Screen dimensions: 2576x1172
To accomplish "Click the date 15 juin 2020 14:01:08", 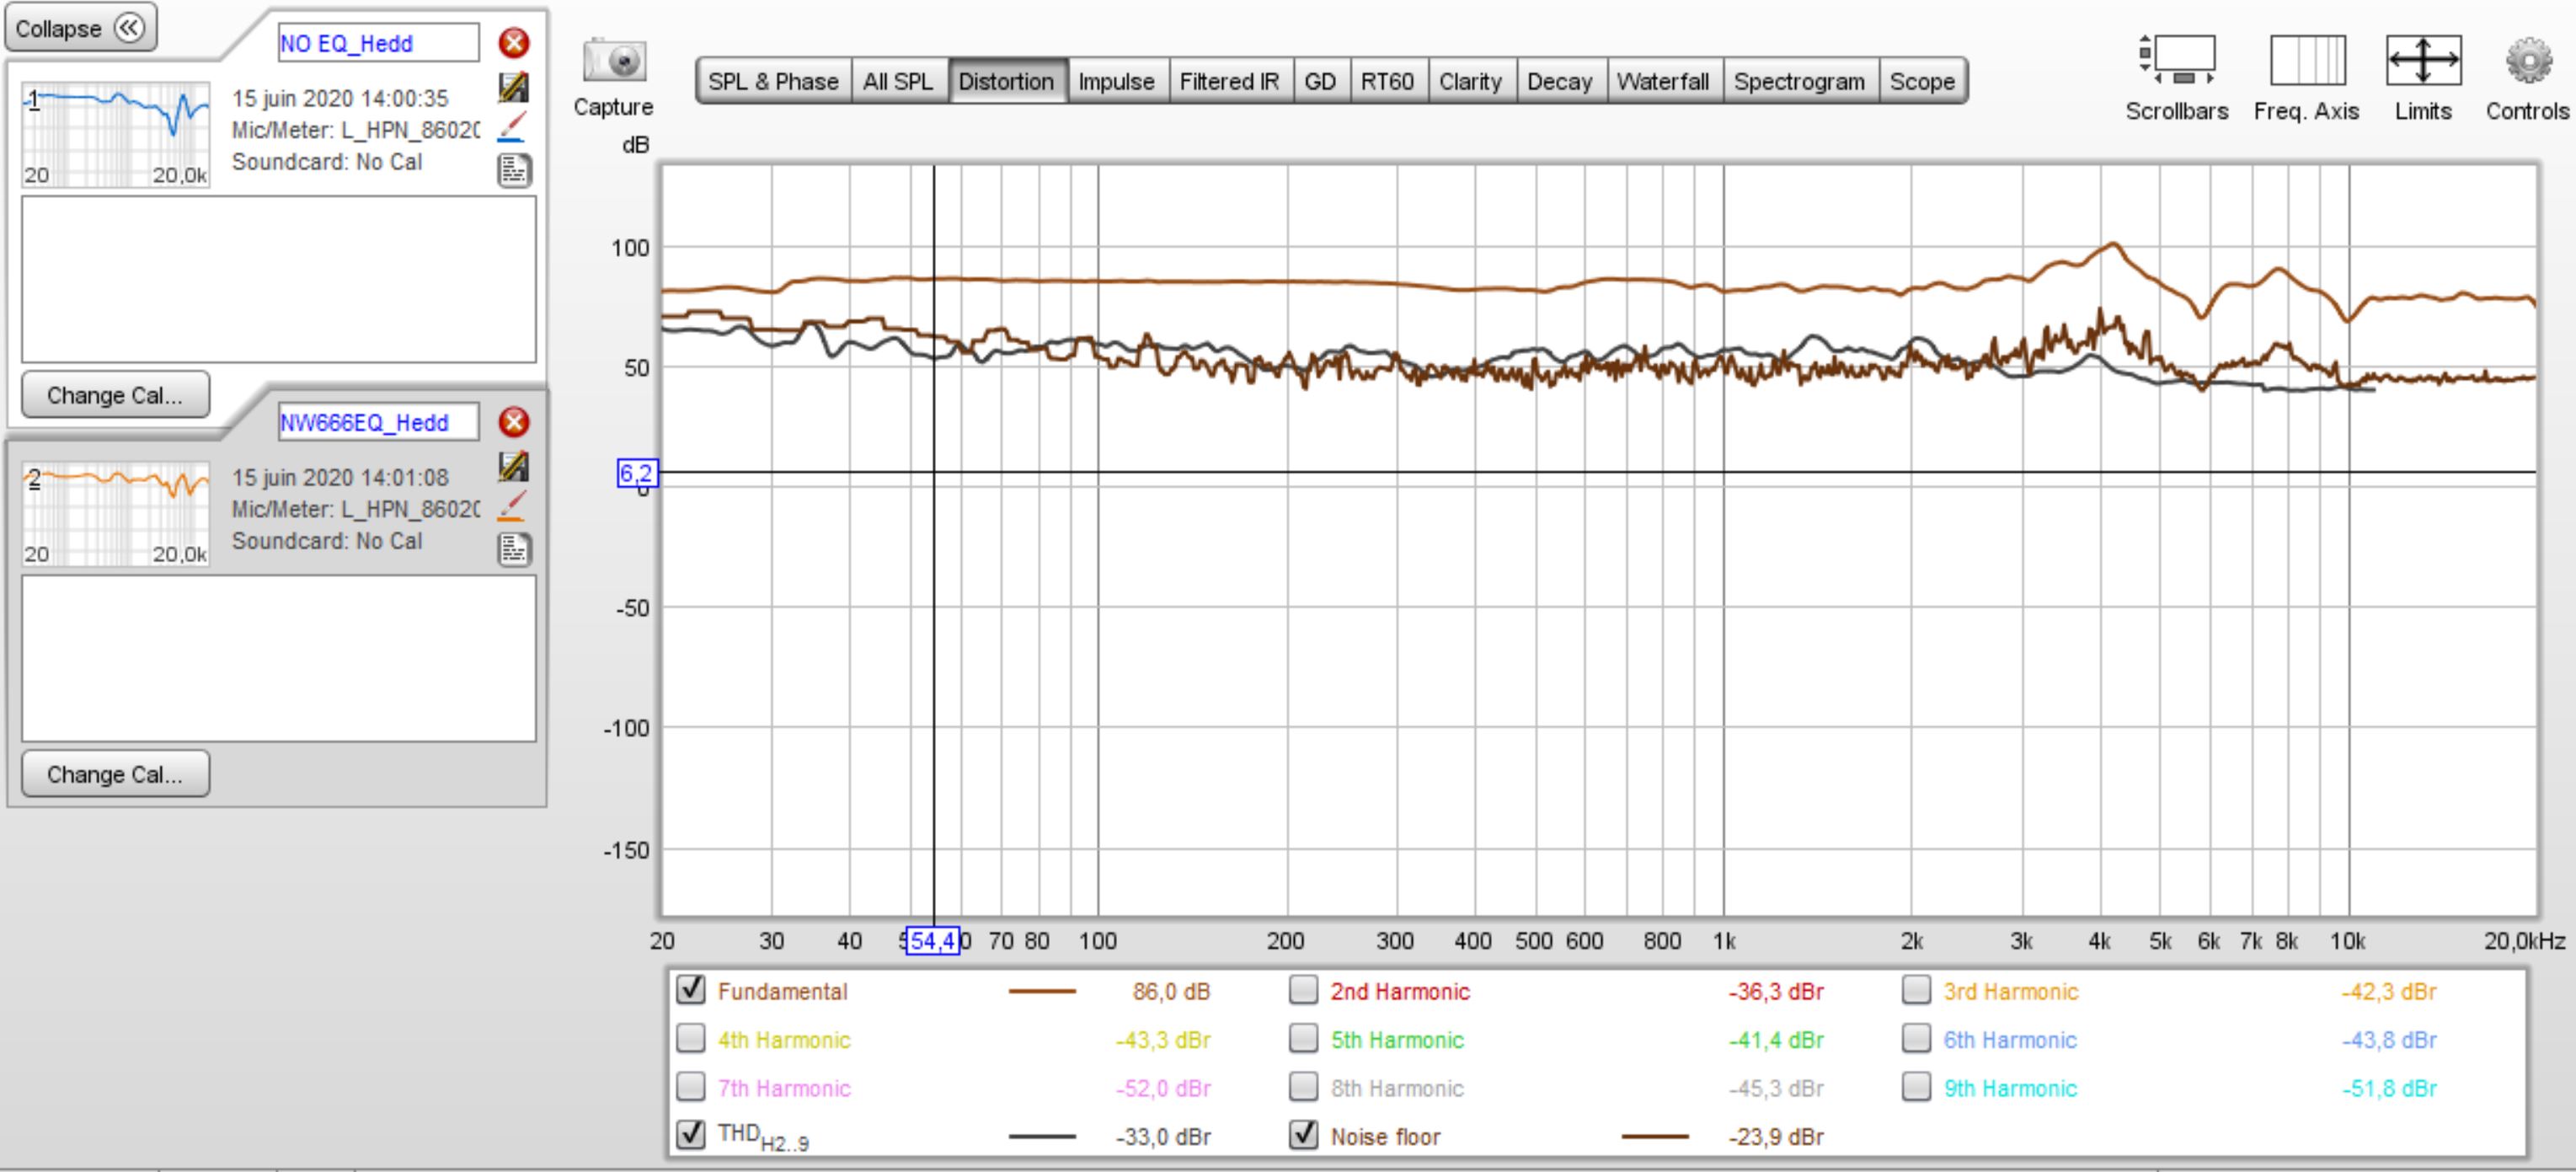I will [x=340, y=477].
